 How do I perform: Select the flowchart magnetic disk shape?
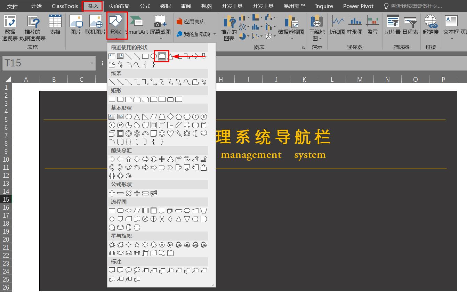click(120, 227)
